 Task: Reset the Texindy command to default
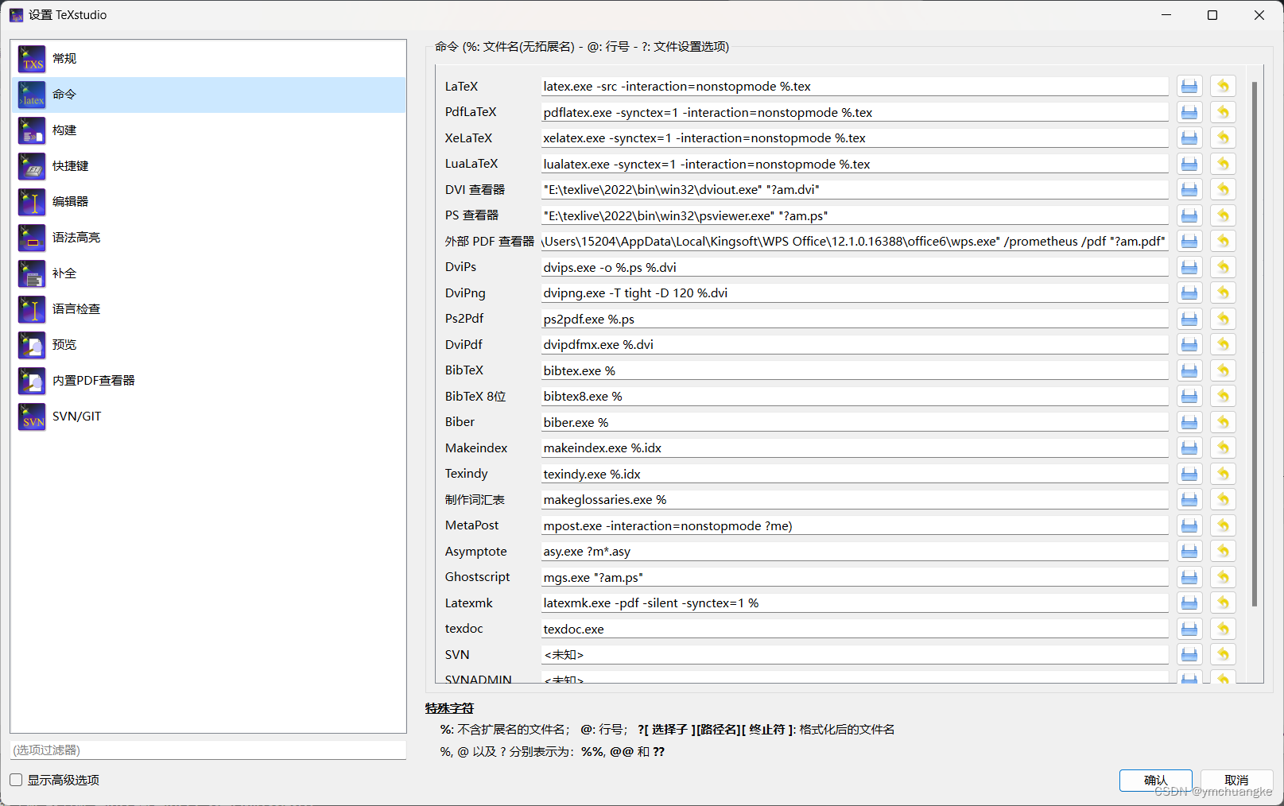[1223, 474]
